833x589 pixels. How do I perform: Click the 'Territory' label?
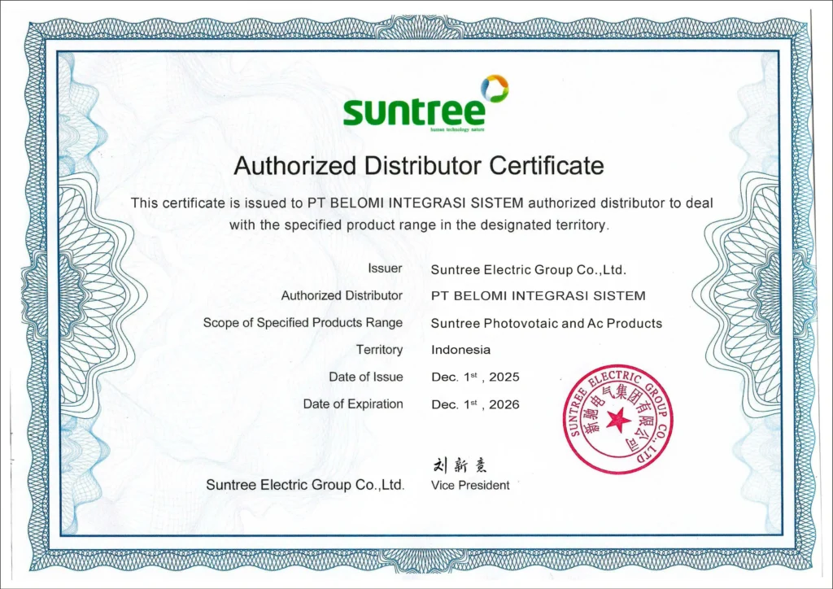[x=379, y=350]
